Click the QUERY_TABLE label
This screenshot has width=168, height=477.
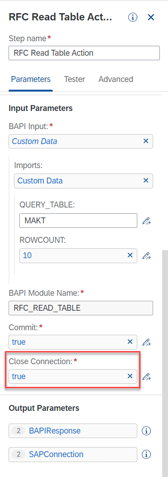pos(47,205)
